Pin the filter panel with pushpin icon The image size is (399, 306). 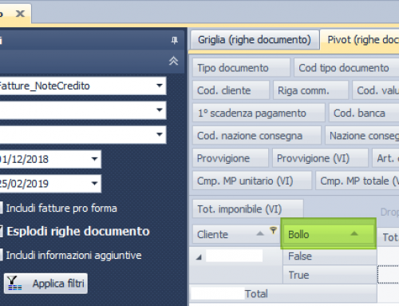174,41
